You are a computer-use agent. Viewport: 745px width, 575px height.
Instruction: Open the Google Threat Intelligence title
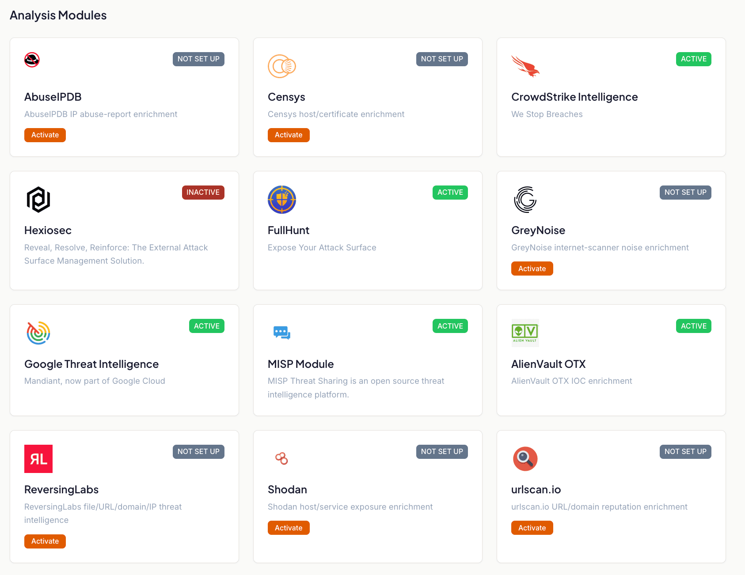click(x=91, y=364)
